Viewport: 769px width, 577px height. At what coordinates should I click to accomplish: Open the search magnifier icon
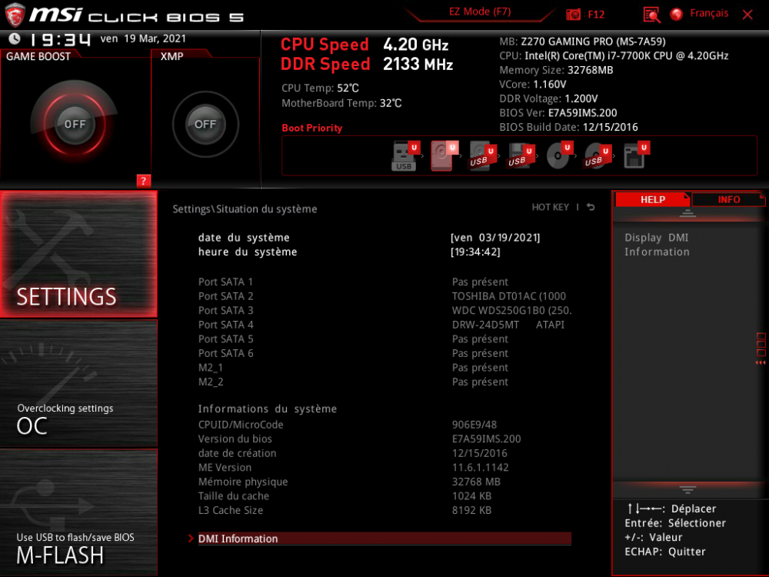(x=651, y=15)
